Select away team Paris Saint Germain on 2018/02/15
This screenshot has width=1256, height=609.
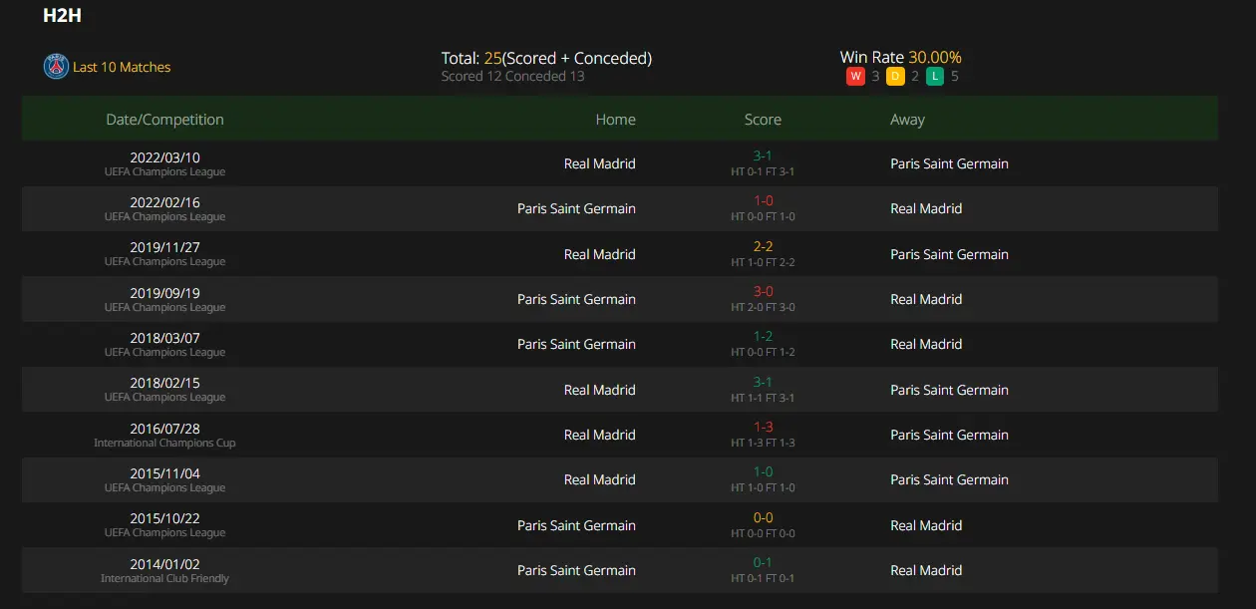949,390
